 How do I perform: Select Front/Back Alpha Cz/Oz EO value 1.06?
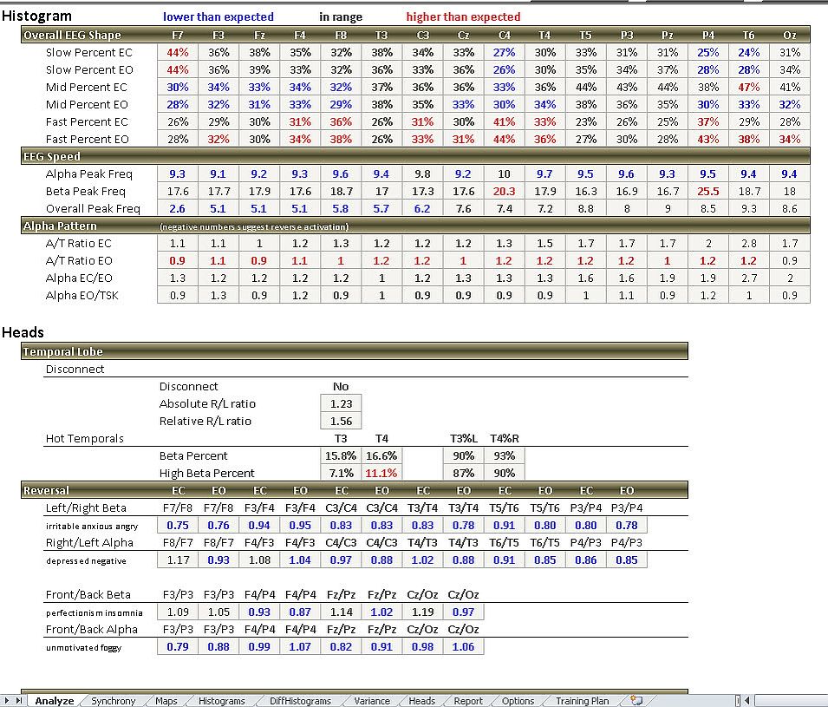[x=463, y=647]
